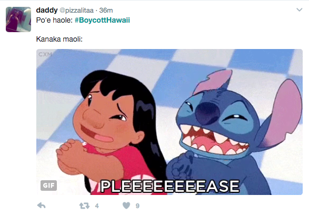
Task: Retweet this post using the retweet icon
Action: [x=84, y=206]
